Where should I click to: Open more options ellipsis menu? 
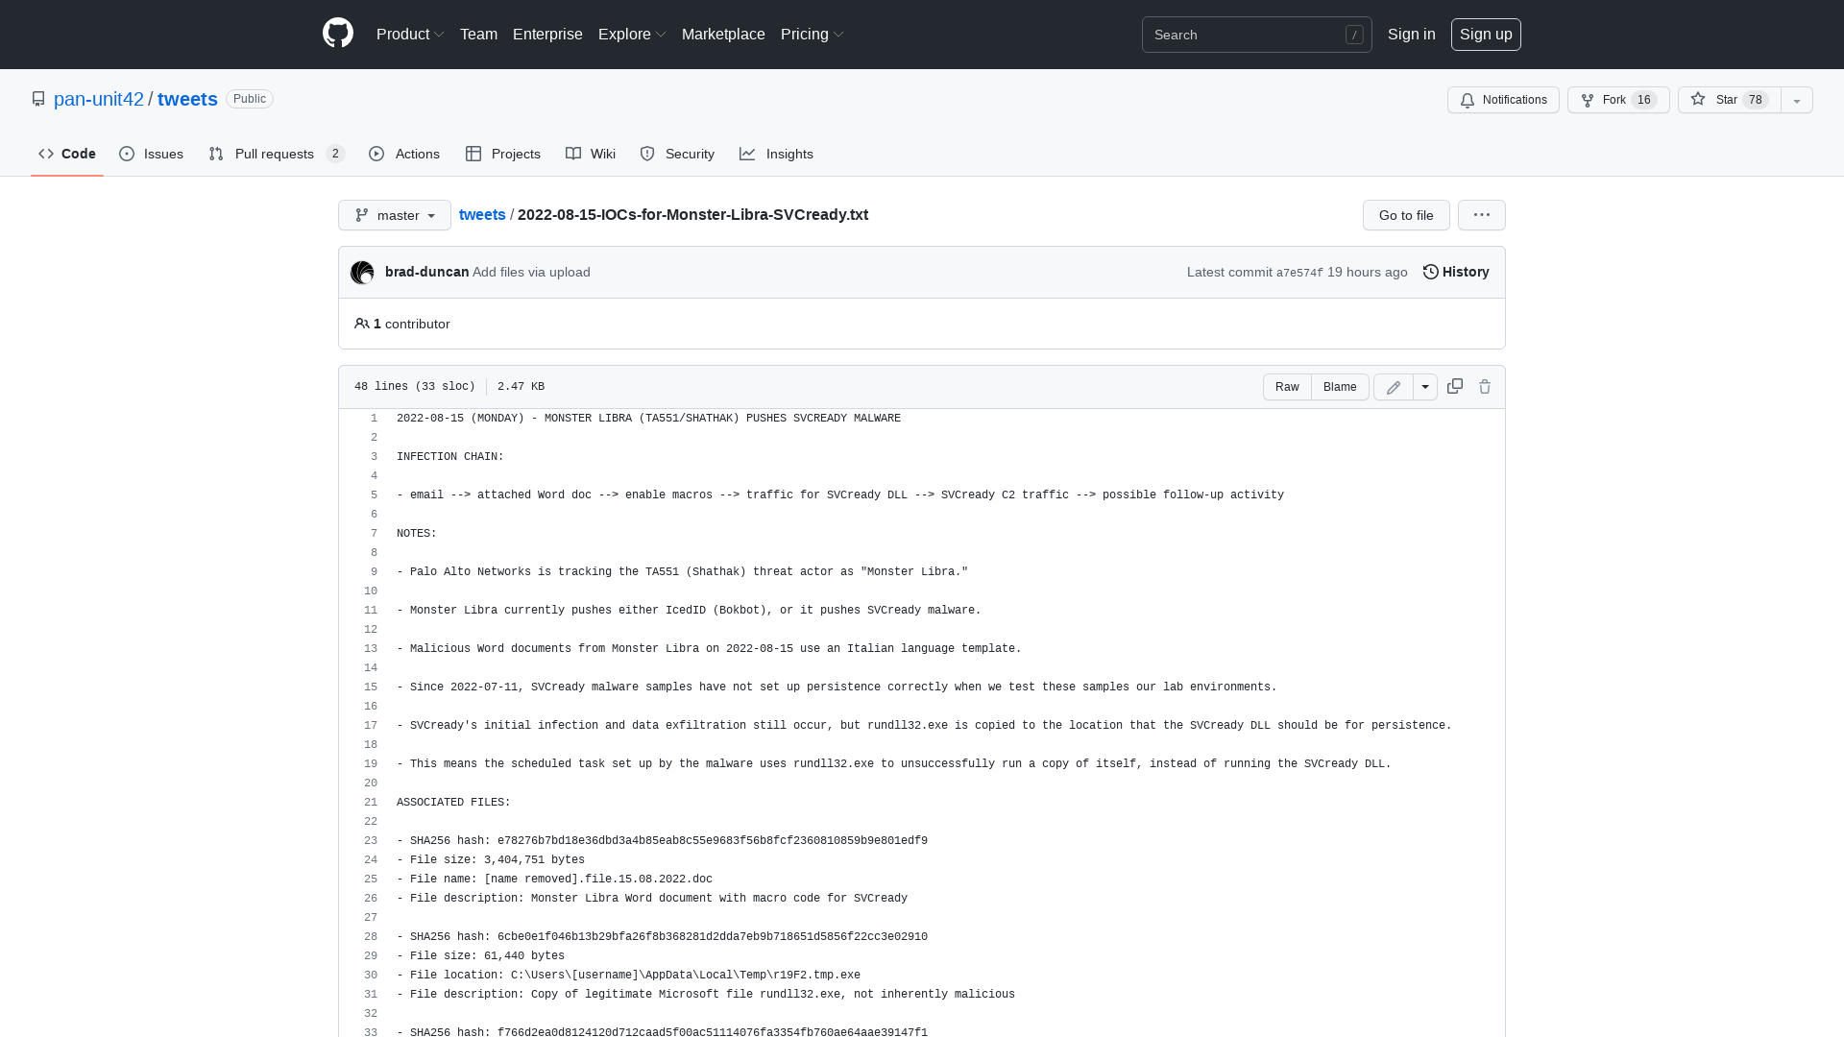[1481, 215]
